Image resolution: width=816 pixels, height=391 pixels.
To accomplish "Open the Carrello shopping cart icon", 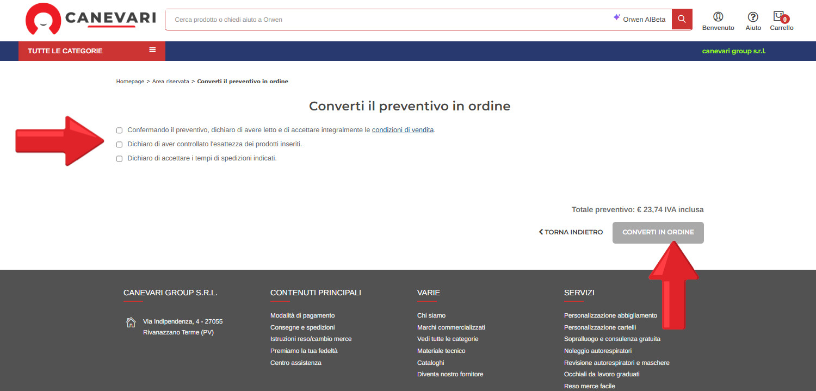I will [x=781, y=17].
